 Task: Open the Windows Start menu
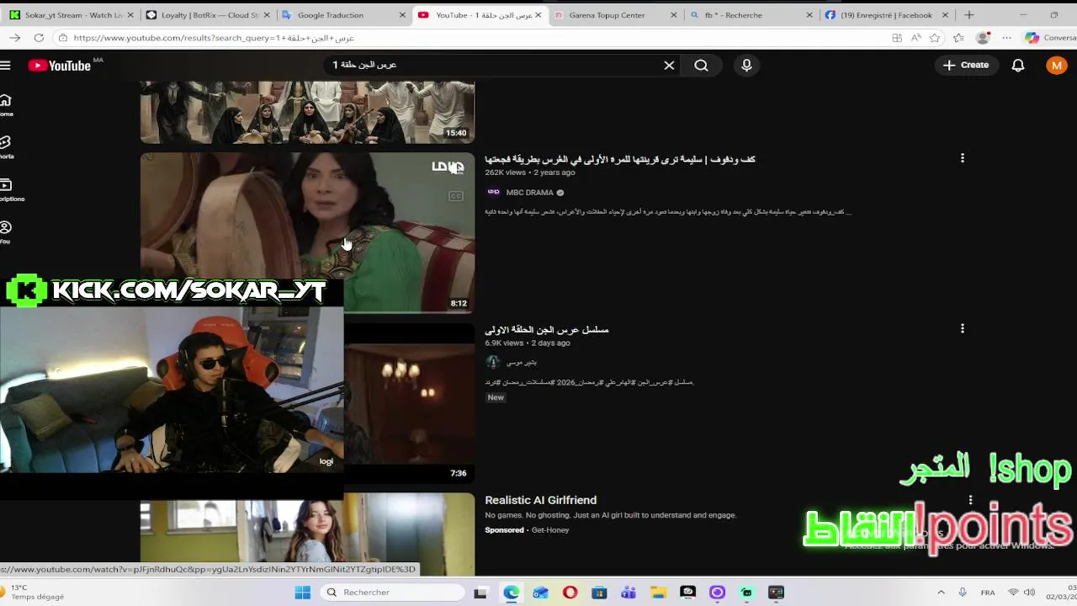click(x=303, y=593)
